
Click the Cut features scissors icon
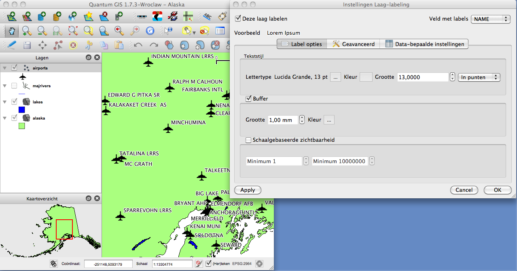(x=89, y=44)
